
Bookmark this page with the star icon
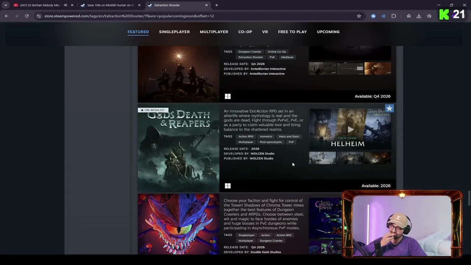click(359, 16)
